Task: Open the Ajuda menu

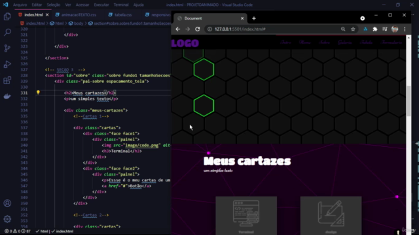Action: point(138,5)
